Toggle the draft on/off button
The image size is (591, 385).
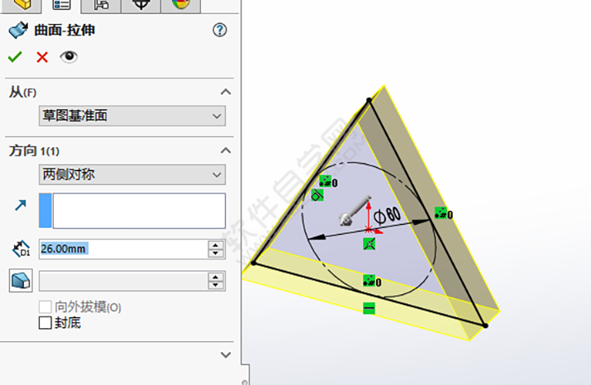21,281
